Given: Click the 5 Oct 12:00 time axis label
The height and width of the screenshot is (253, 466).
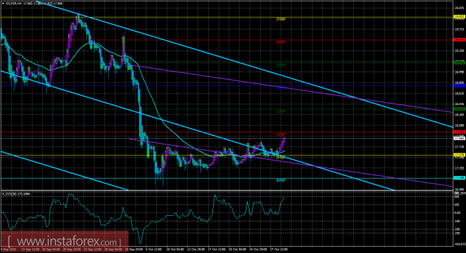Looking at the screenshot, I should click(153, 249).
